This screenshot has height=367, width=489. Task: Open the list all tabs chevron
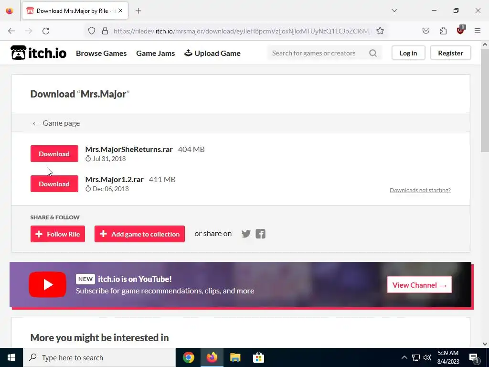point(394,11)
